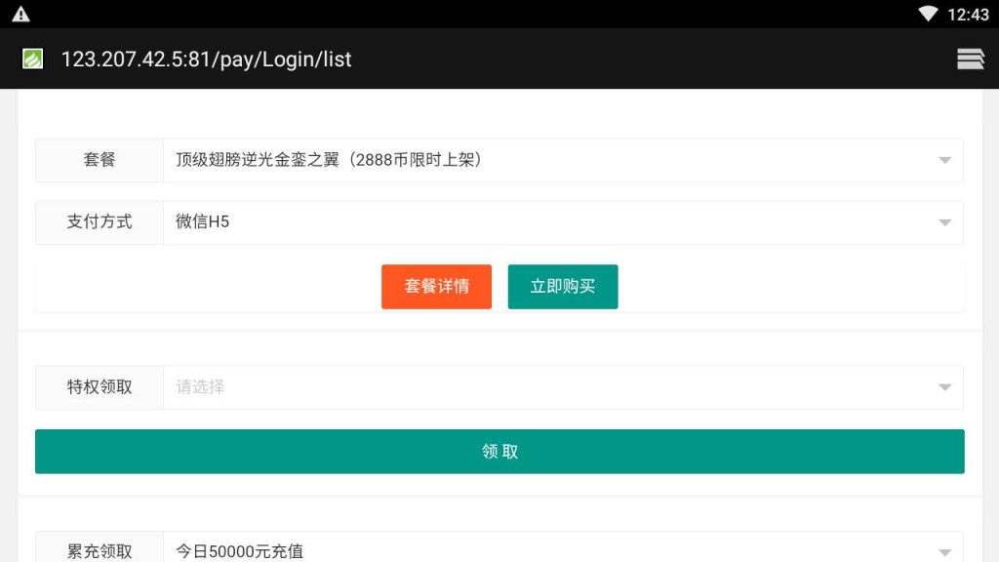The image size is (999, 562).
Task: Open the browser tabs icon at top right
Action: 971,59
